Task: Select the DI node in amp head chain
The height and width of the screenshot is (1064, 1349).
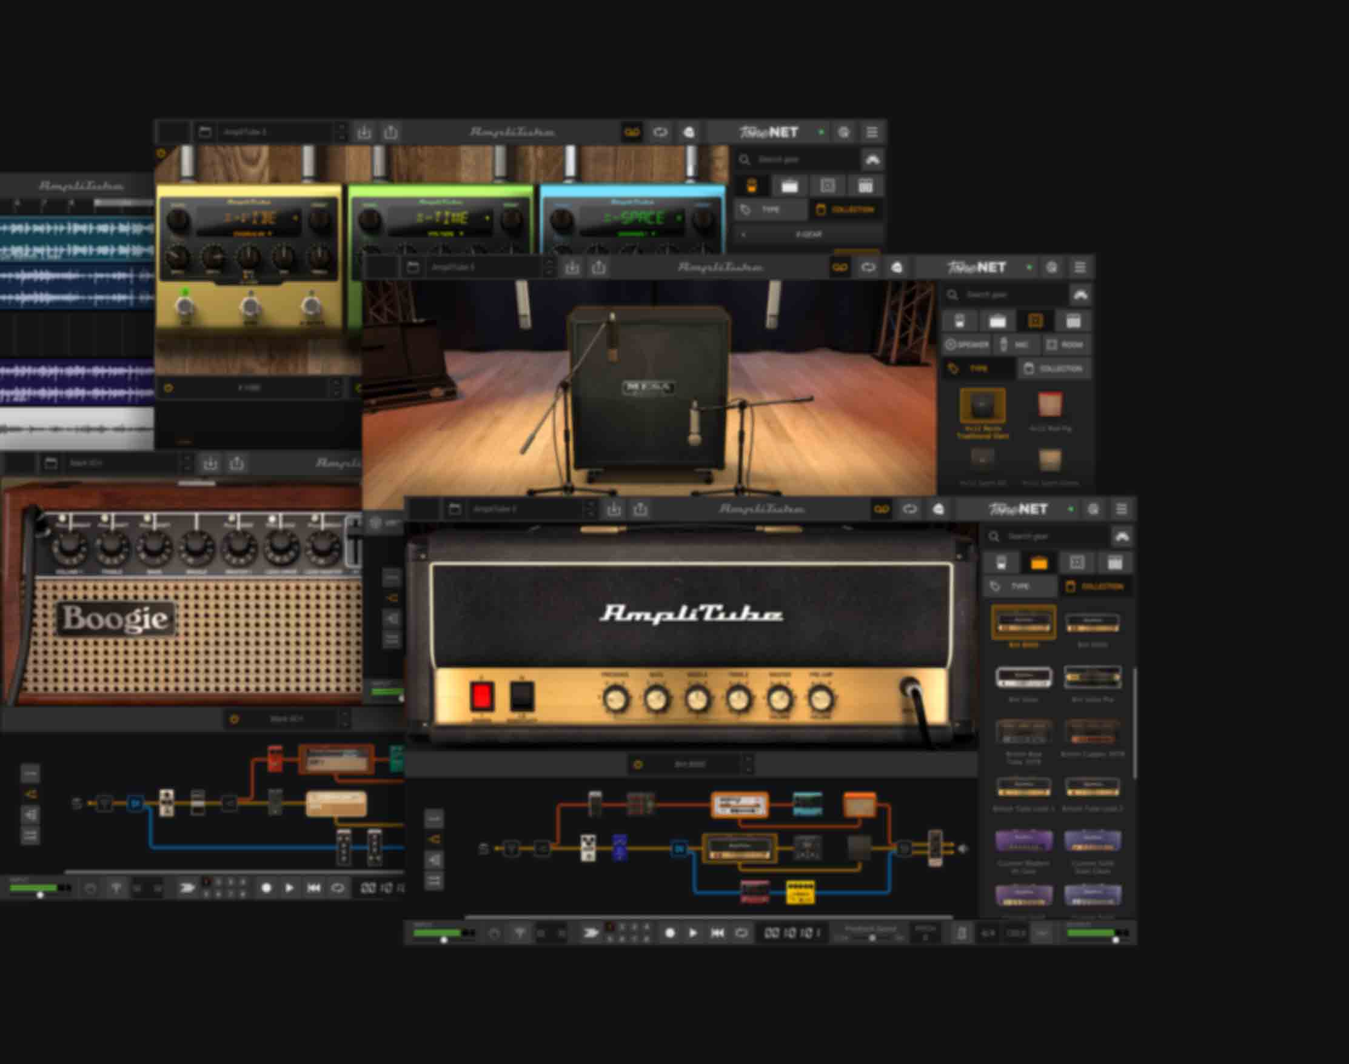Action: 679,848
